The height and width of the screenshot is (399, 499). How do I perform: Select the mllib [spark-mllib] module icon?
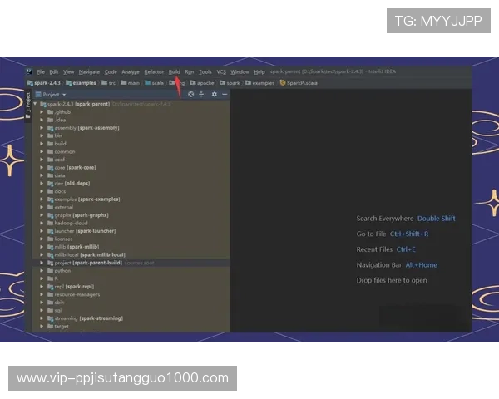pyautogui.click(x=50, y=247)
